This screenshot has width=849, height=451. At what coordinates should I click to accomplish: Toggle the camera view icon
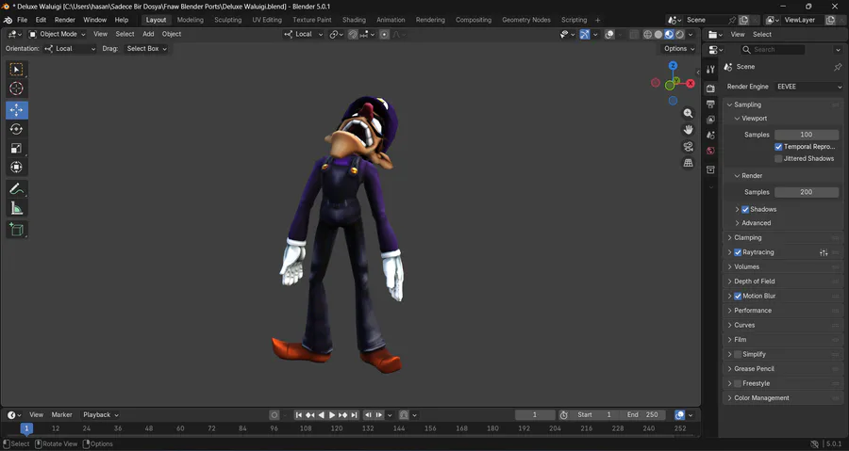pos(689,146)
